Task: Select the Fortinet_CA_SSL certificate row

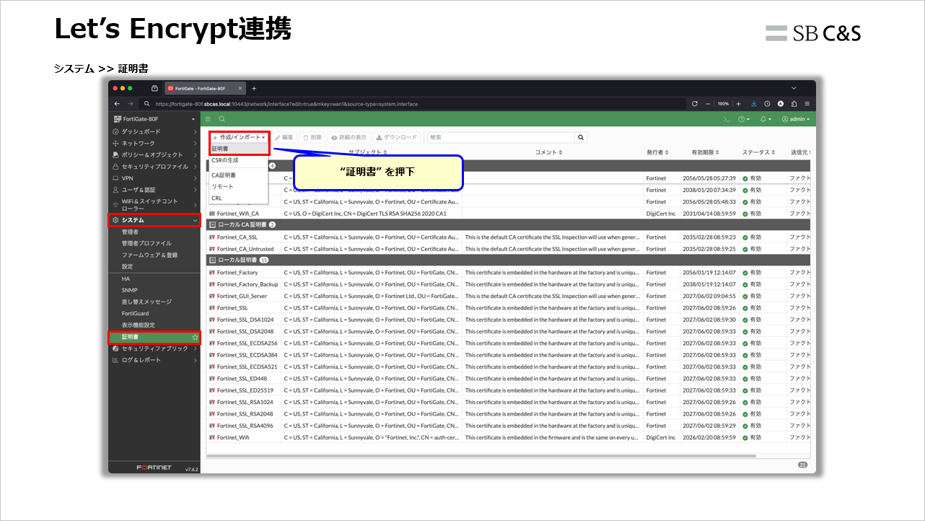Action: tap(509, 237)
